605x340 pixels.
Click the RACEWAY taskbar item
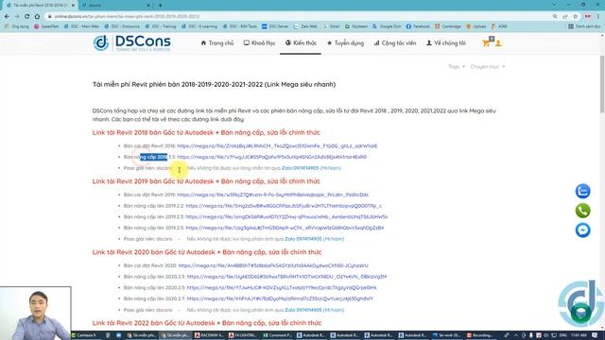(x=209, y=335)
